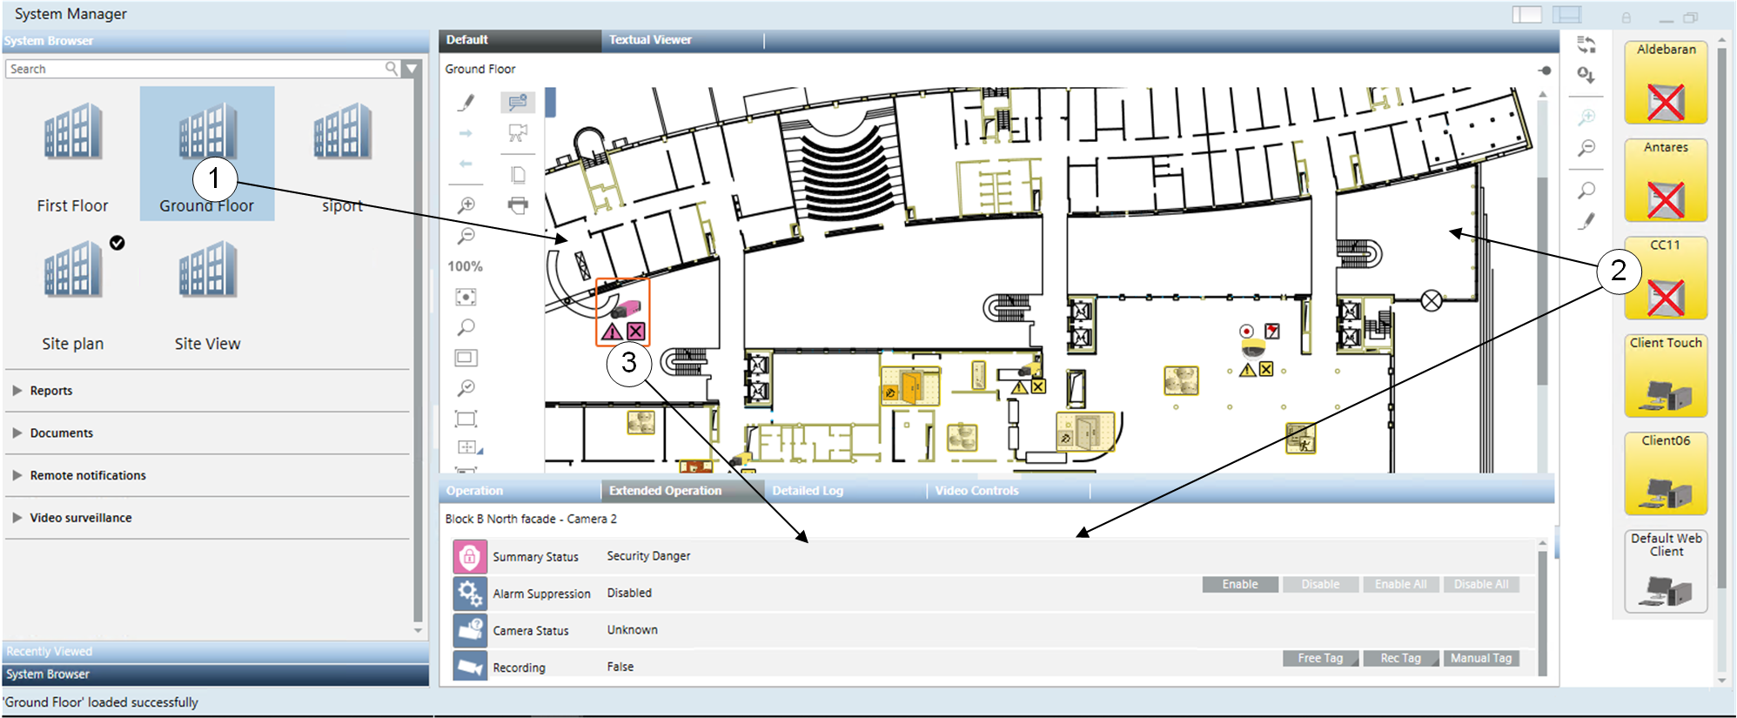The width and height of the screenshot is (1737, 718).
Task: Toggle the pin icon on Ground Floor pane
Action: point(1545,70)
